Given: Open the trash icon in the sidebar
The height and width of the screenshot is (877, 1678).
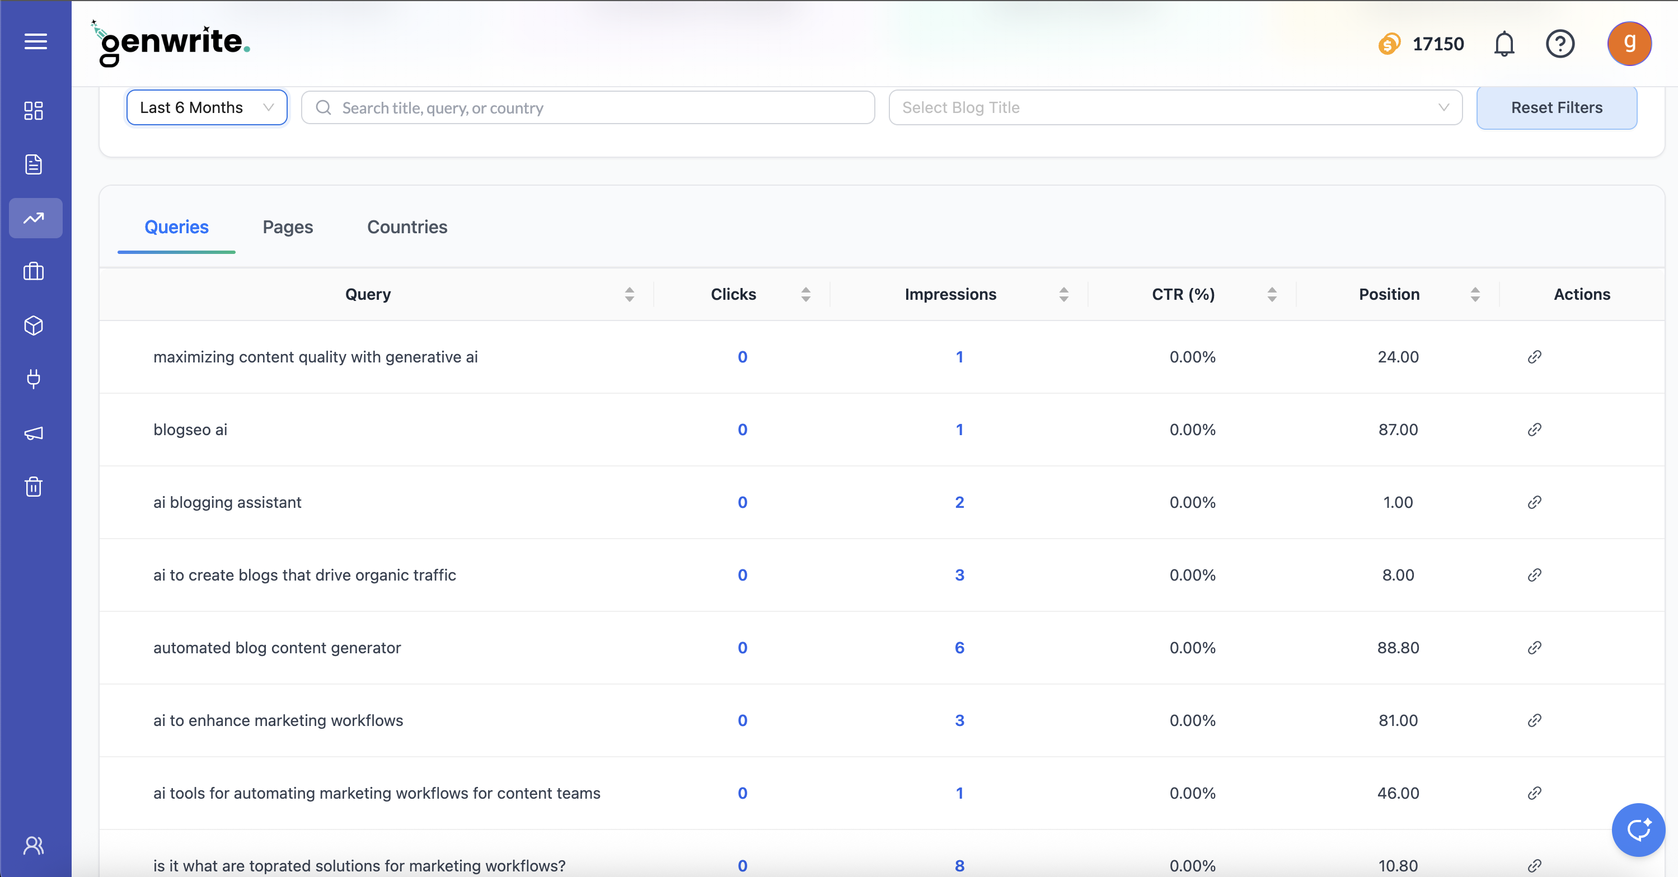Looking at the screenshot, I should pyautogui.click(x=35, y=487).
